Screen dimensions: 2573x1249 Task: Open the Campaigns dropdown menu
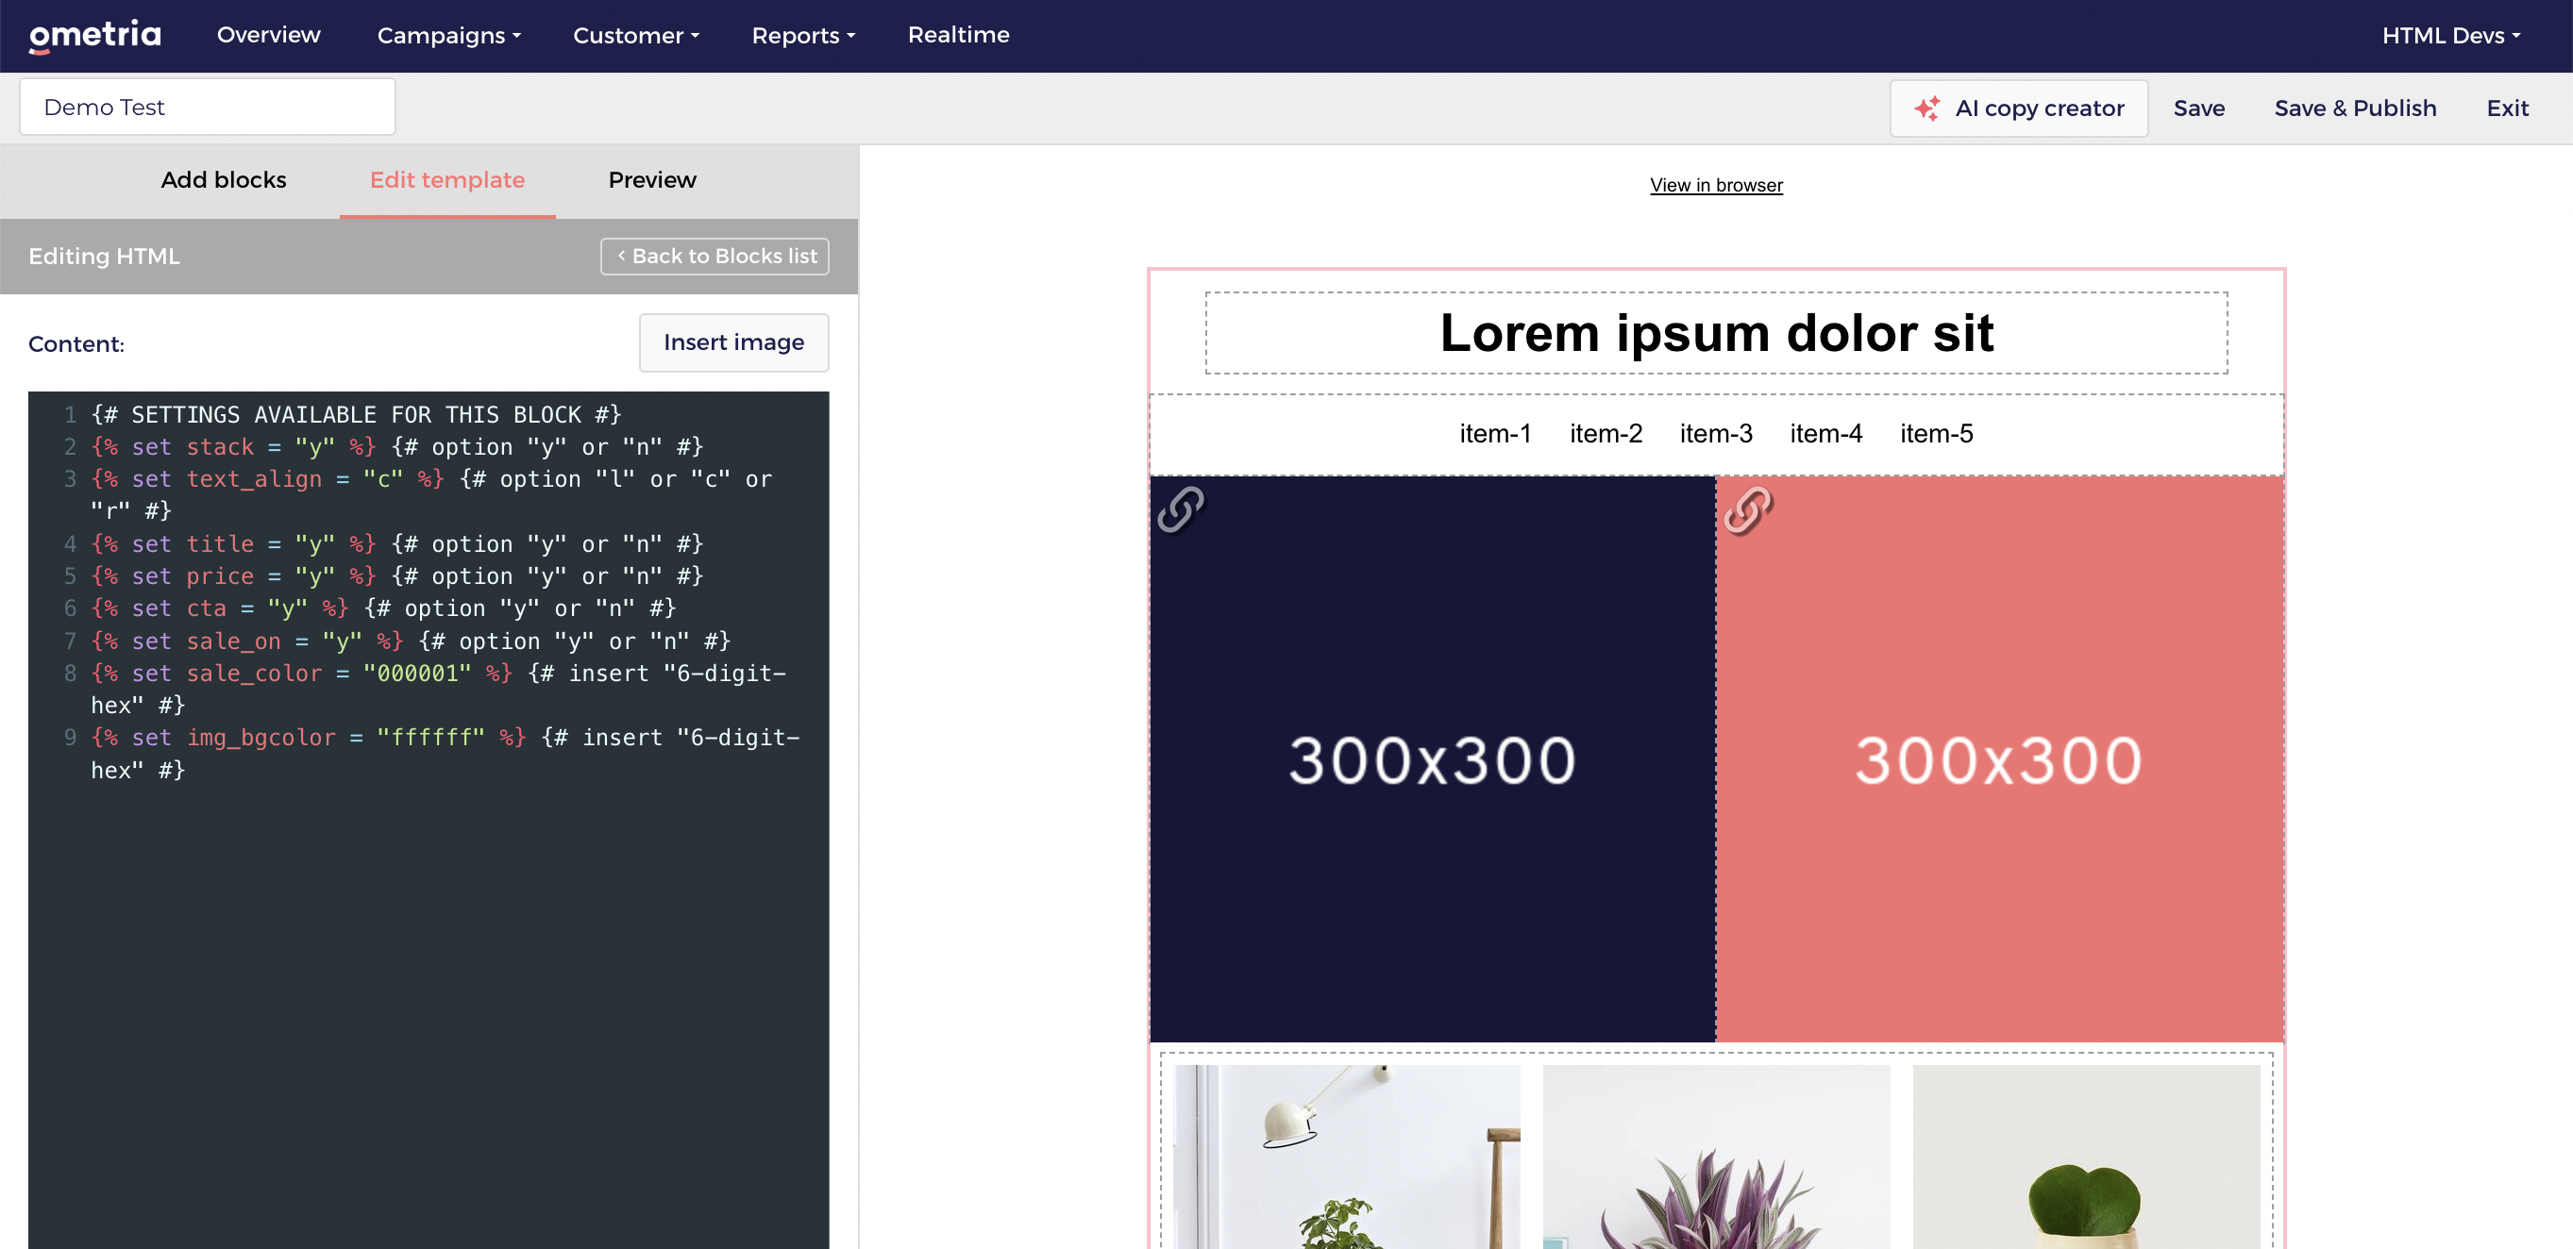coord(448,36)
